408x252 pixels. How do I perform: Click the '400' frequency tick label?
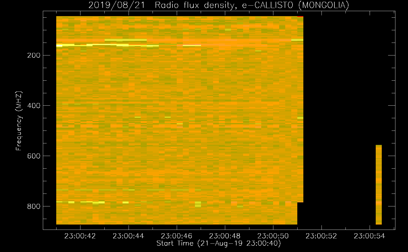(34, 106)
